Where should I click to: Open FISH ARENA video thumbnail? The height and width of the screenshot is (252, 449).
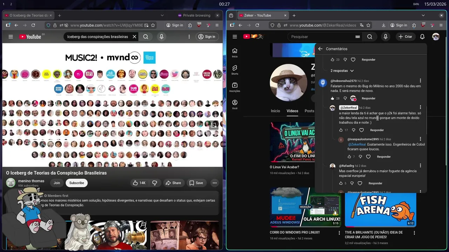(x=380, y=210)
